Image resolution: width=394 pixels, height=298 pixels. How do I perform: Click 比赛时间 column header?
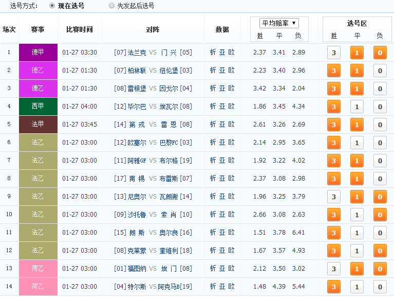tap(80, 30)
